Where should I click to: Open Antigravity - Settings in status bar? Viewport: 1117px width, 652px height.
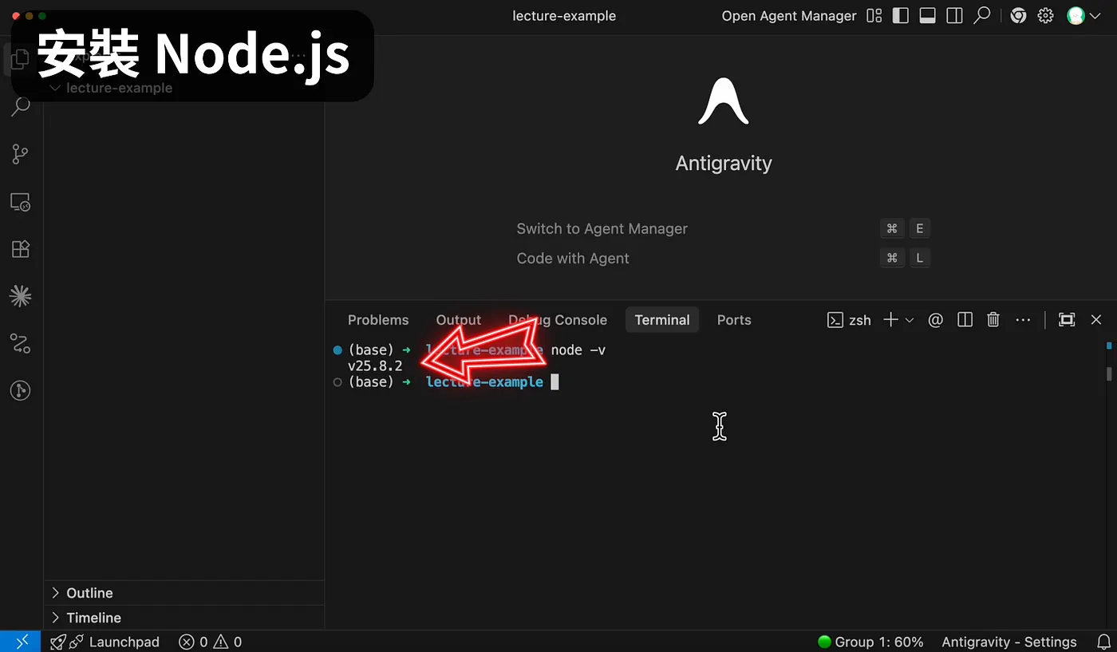[x=1008, y=642]
